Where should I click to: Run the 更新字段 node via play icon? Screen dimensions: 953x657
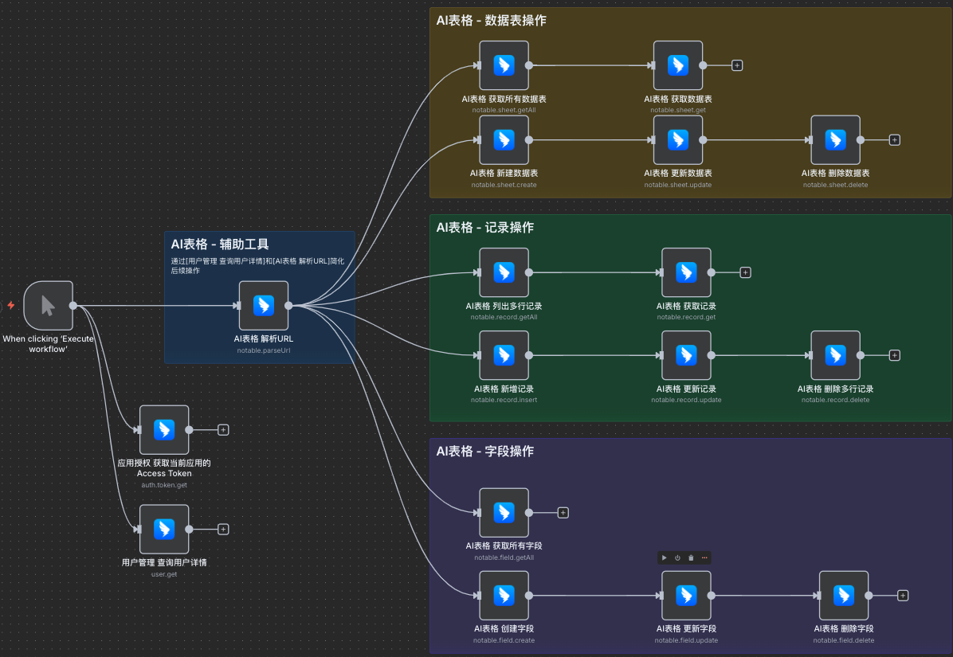665,557
